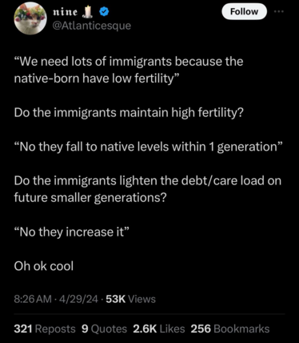The width and height of the screenshot is (299, 343).
Task: Click the blue verified badge
Action: (x=104, y=12)
